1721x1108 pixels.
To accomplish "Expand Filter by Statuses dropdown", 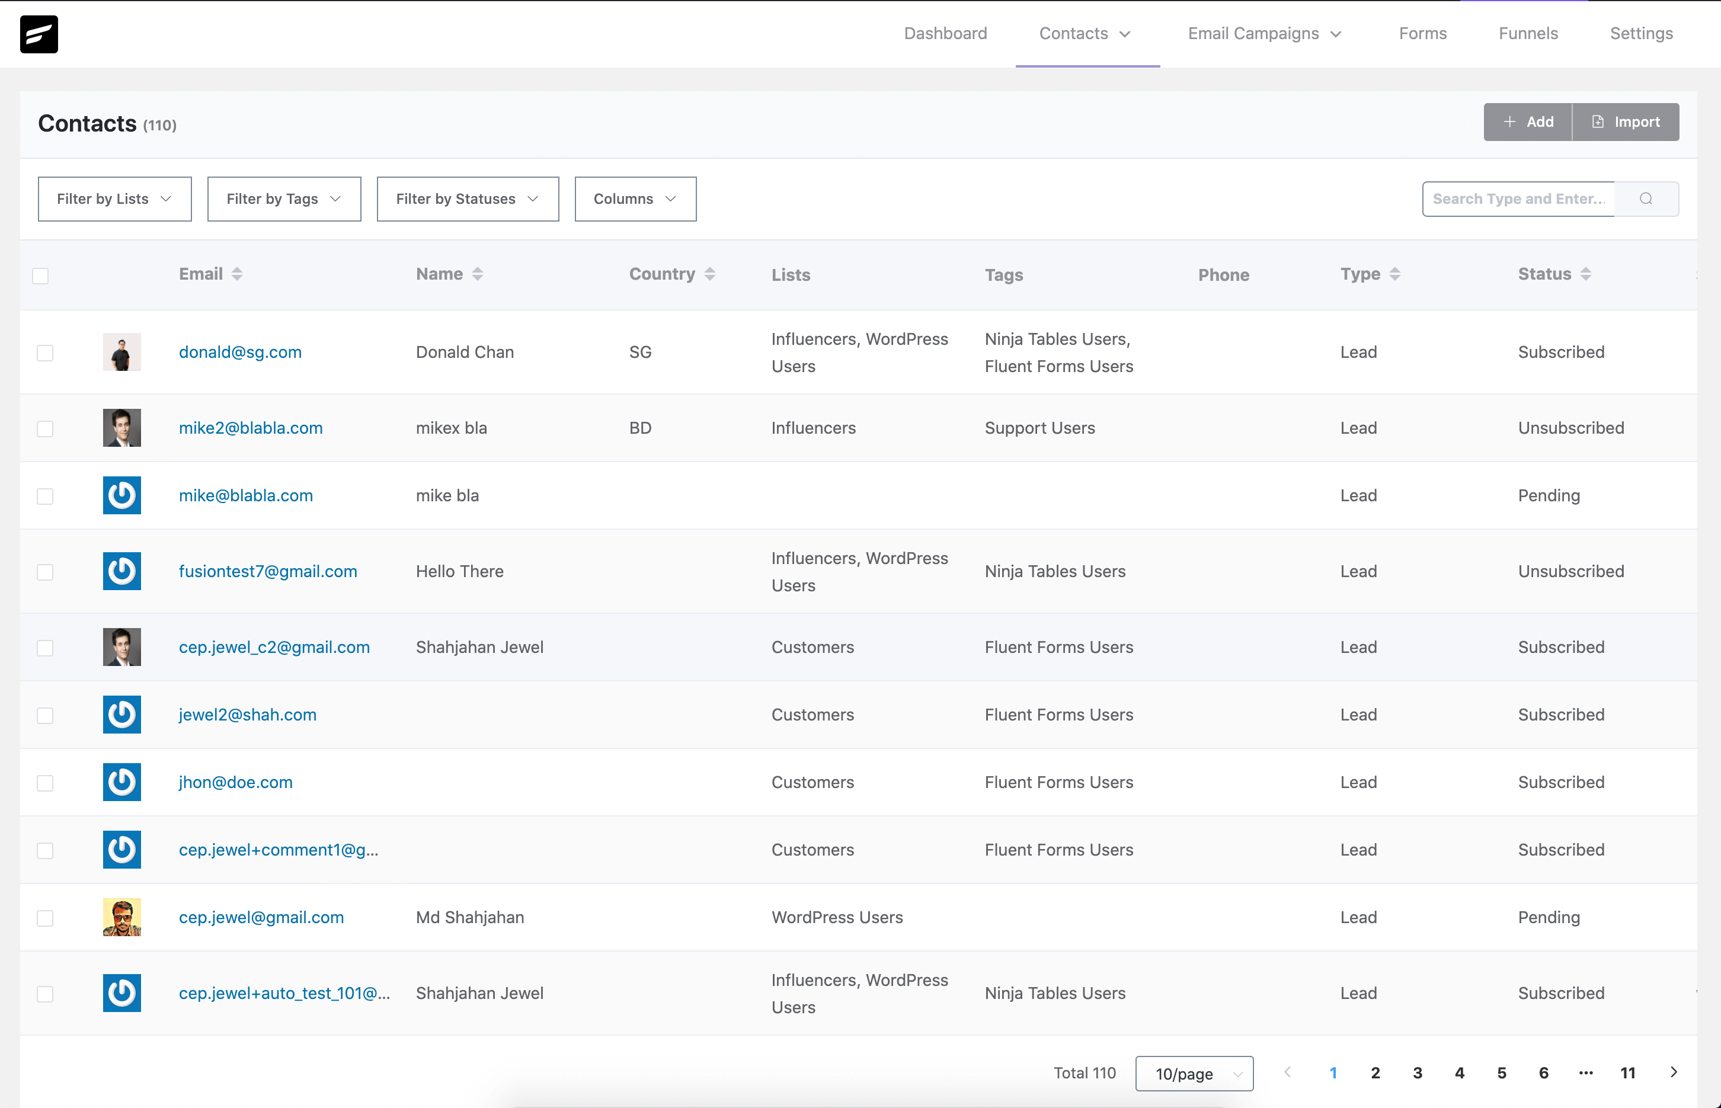I will pos(467,198).
